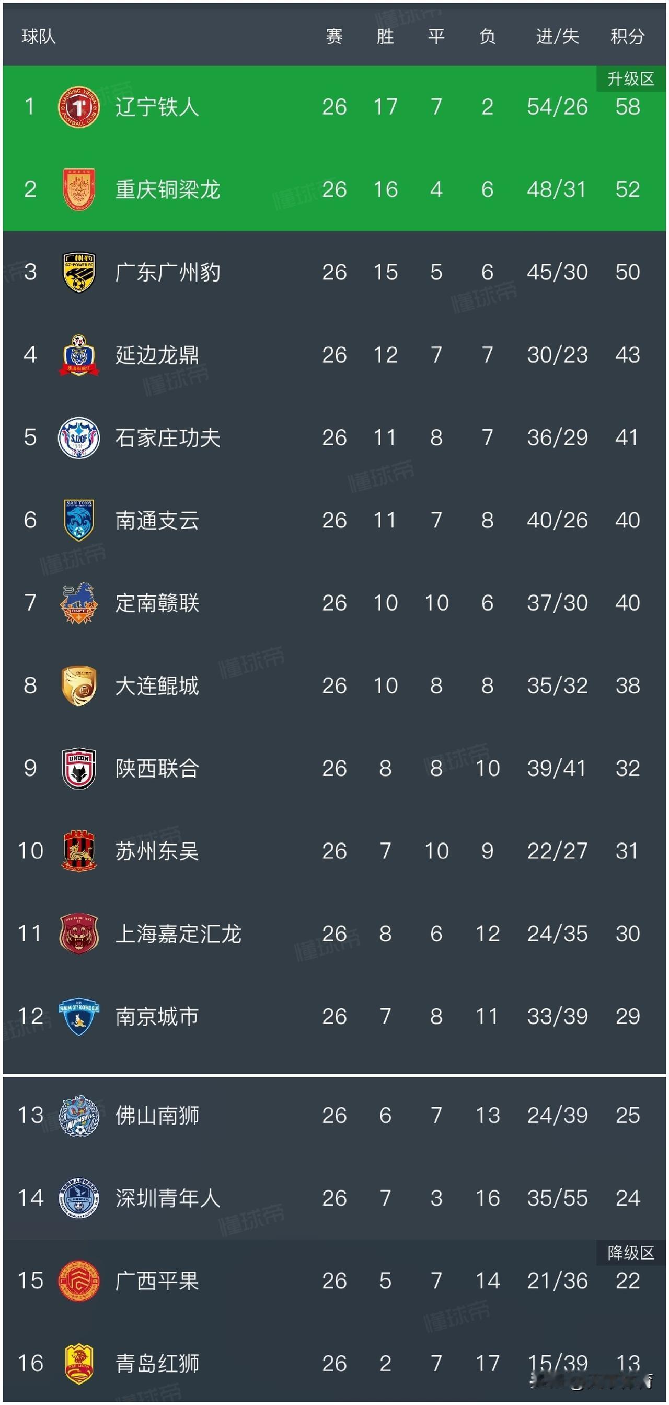
Task: Select the 延边龙鼎 tiger crest
Action: click(79, 355)
